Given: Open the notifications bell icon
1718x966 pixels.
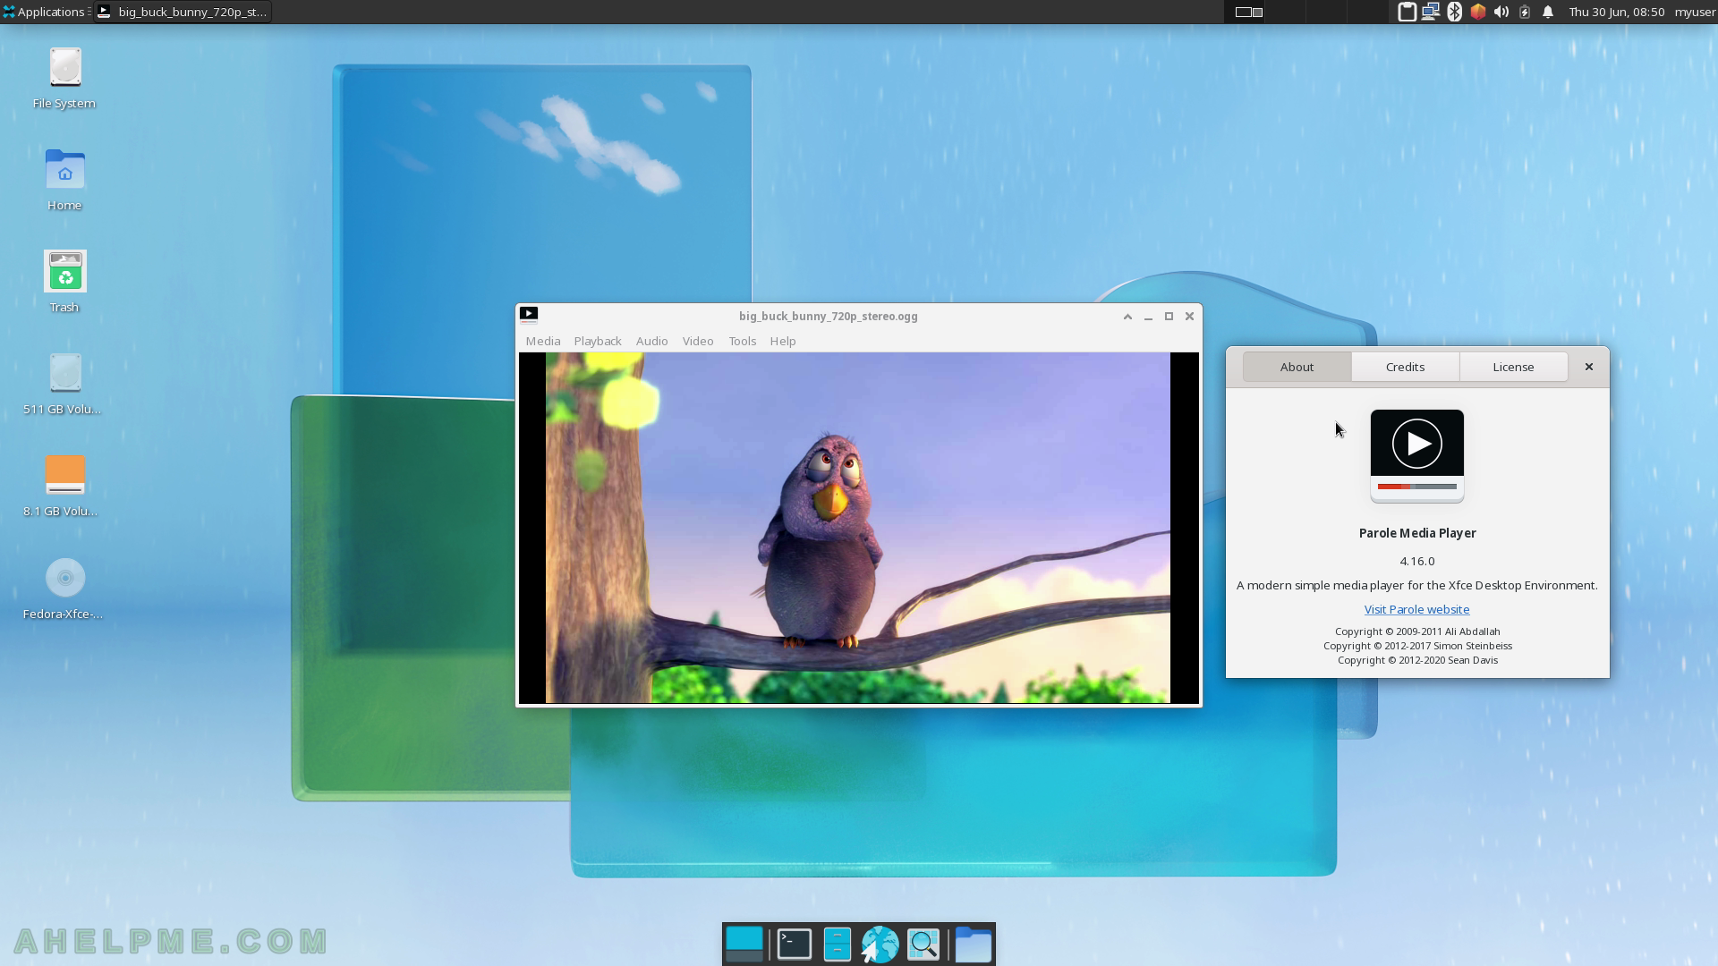Looking at the screenshot, I should pos(1548,12).
